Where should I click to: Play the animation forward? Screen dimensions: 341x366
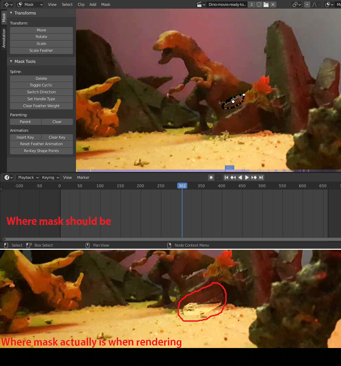pyautogui.click(x=247, y=177)
